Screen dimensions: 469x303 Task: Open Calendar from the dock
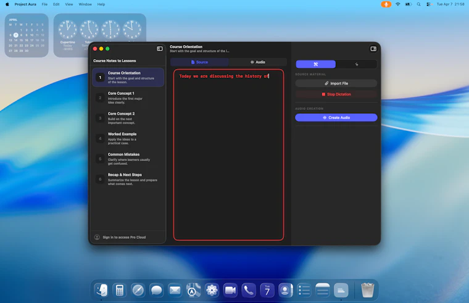pyautogui.click(x=267, y=290)
